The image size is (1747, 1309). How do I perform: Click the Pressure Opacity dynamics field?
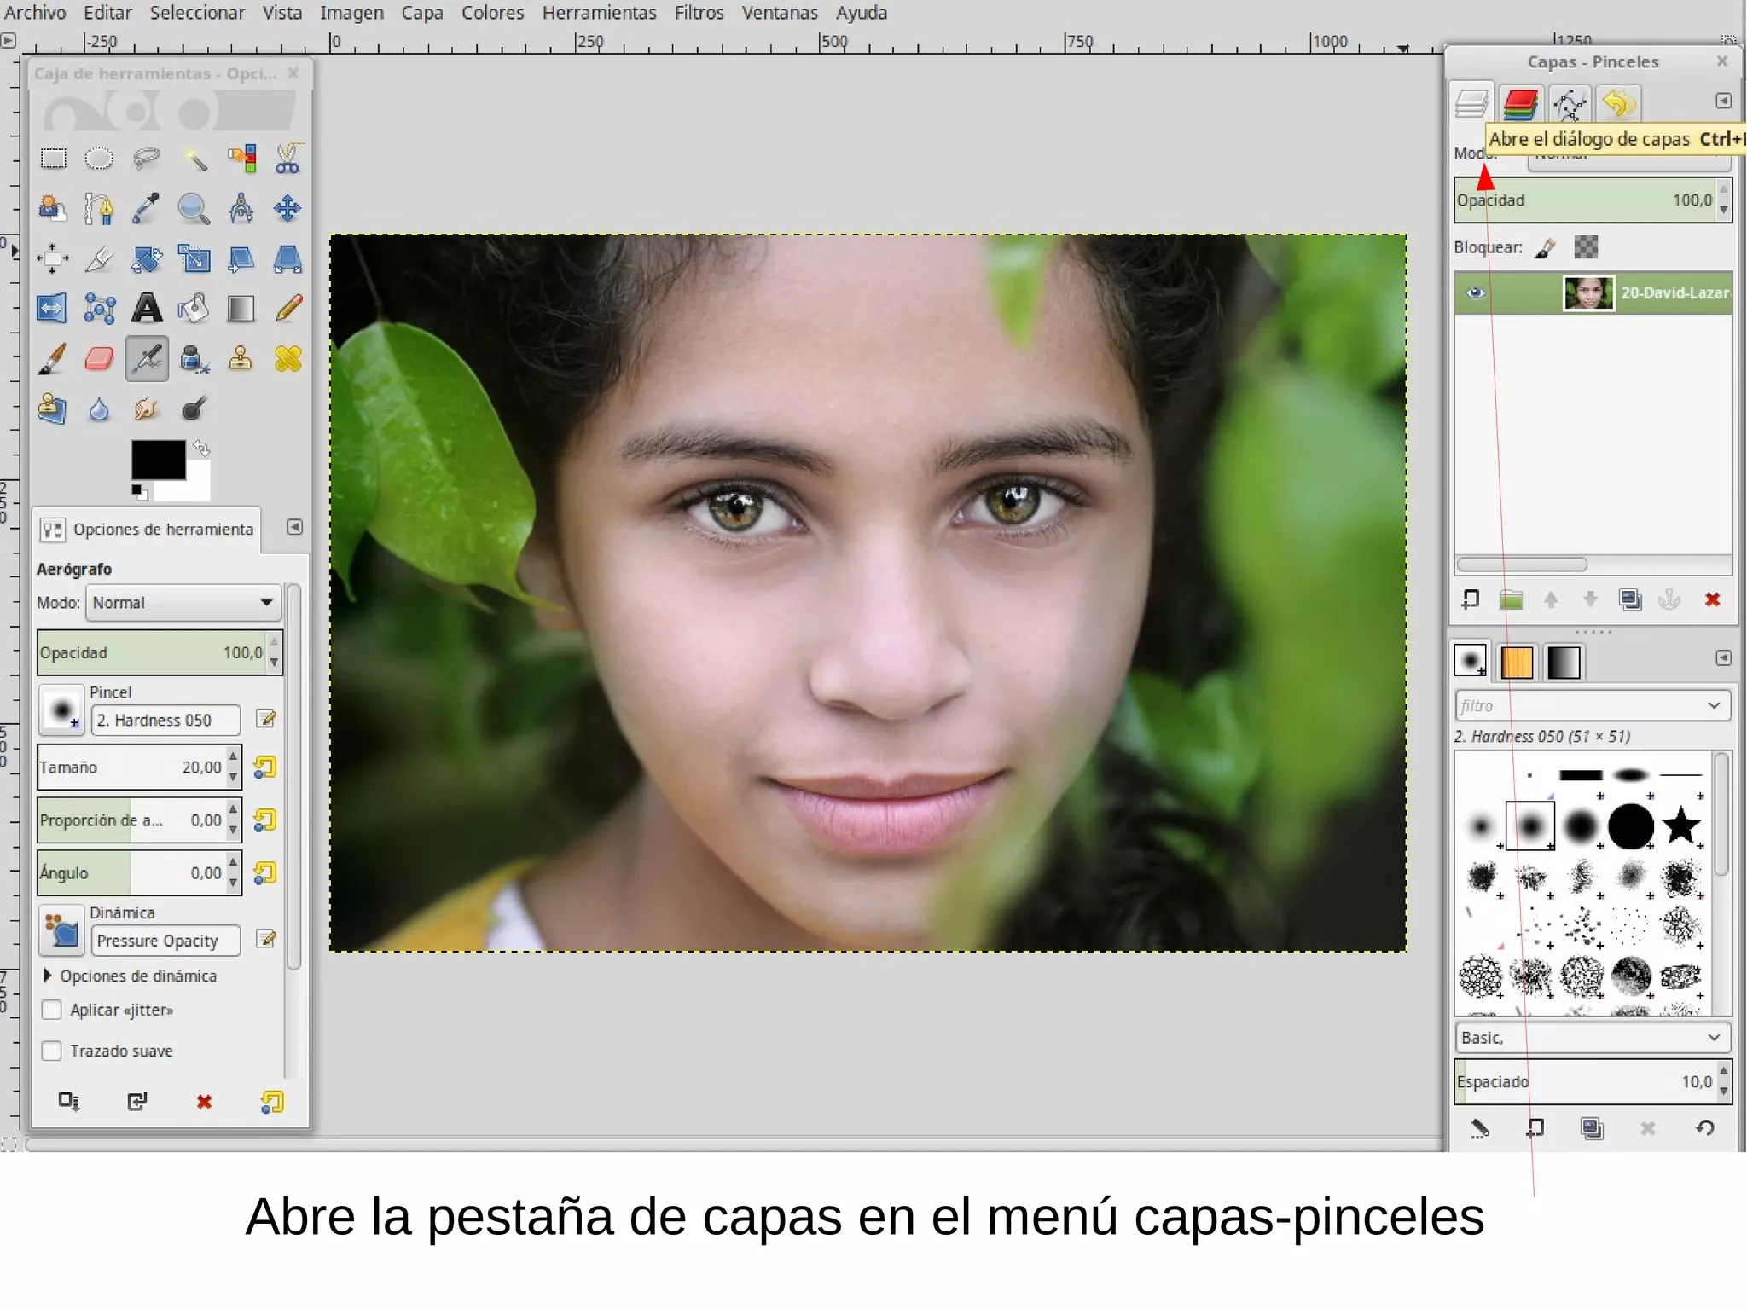[x=165, y=941]
